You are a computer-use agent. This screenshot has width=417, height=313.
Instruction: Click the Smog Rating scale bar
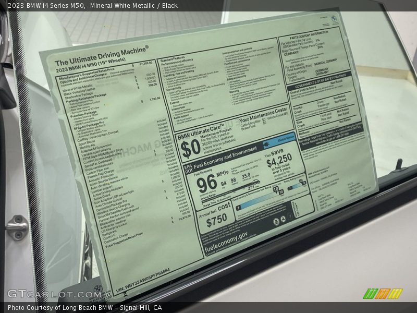coord(296,186)
